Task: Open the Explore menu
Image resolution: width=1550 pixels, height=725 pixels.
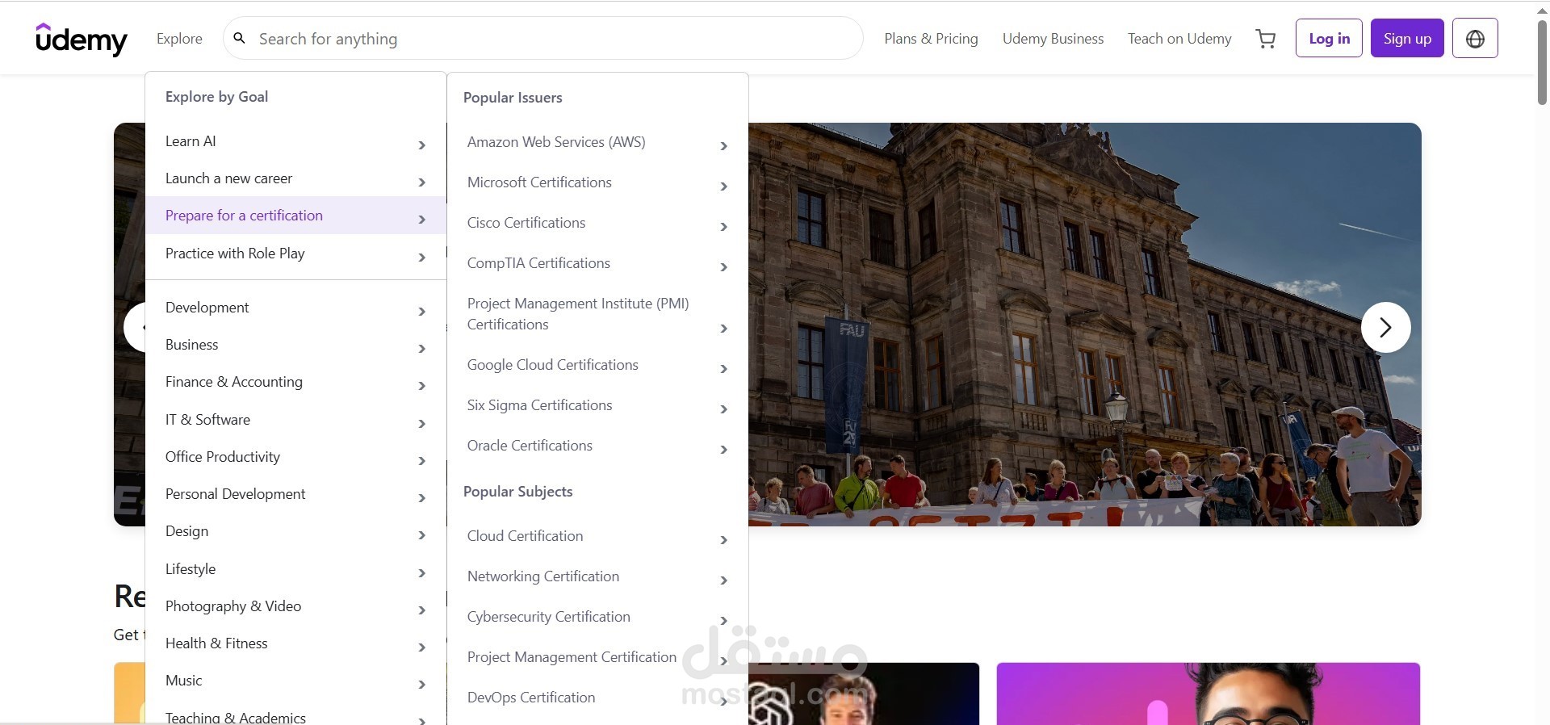Action: (x=179, y=39)
